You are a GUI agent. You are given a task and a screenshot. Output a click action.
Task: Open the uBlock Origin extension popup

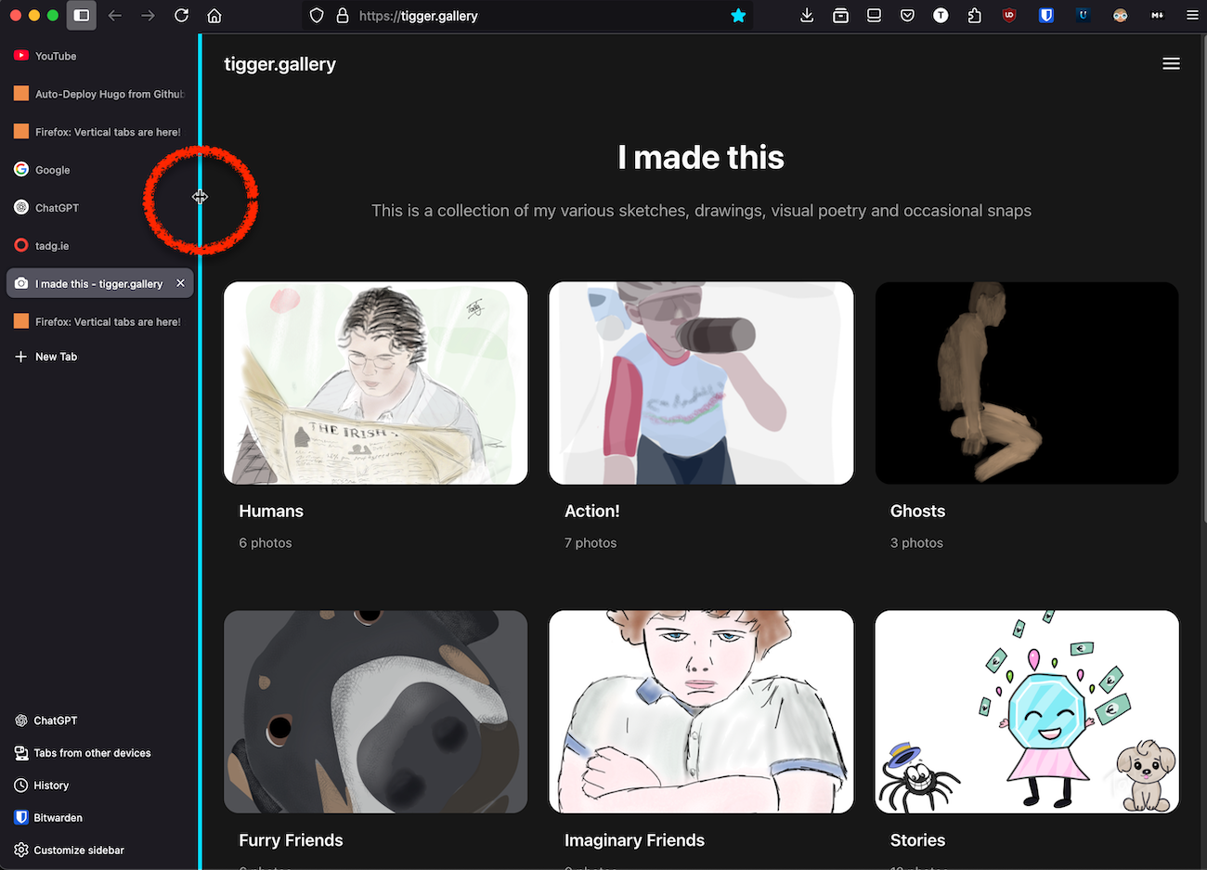[x=1009, y=16]
